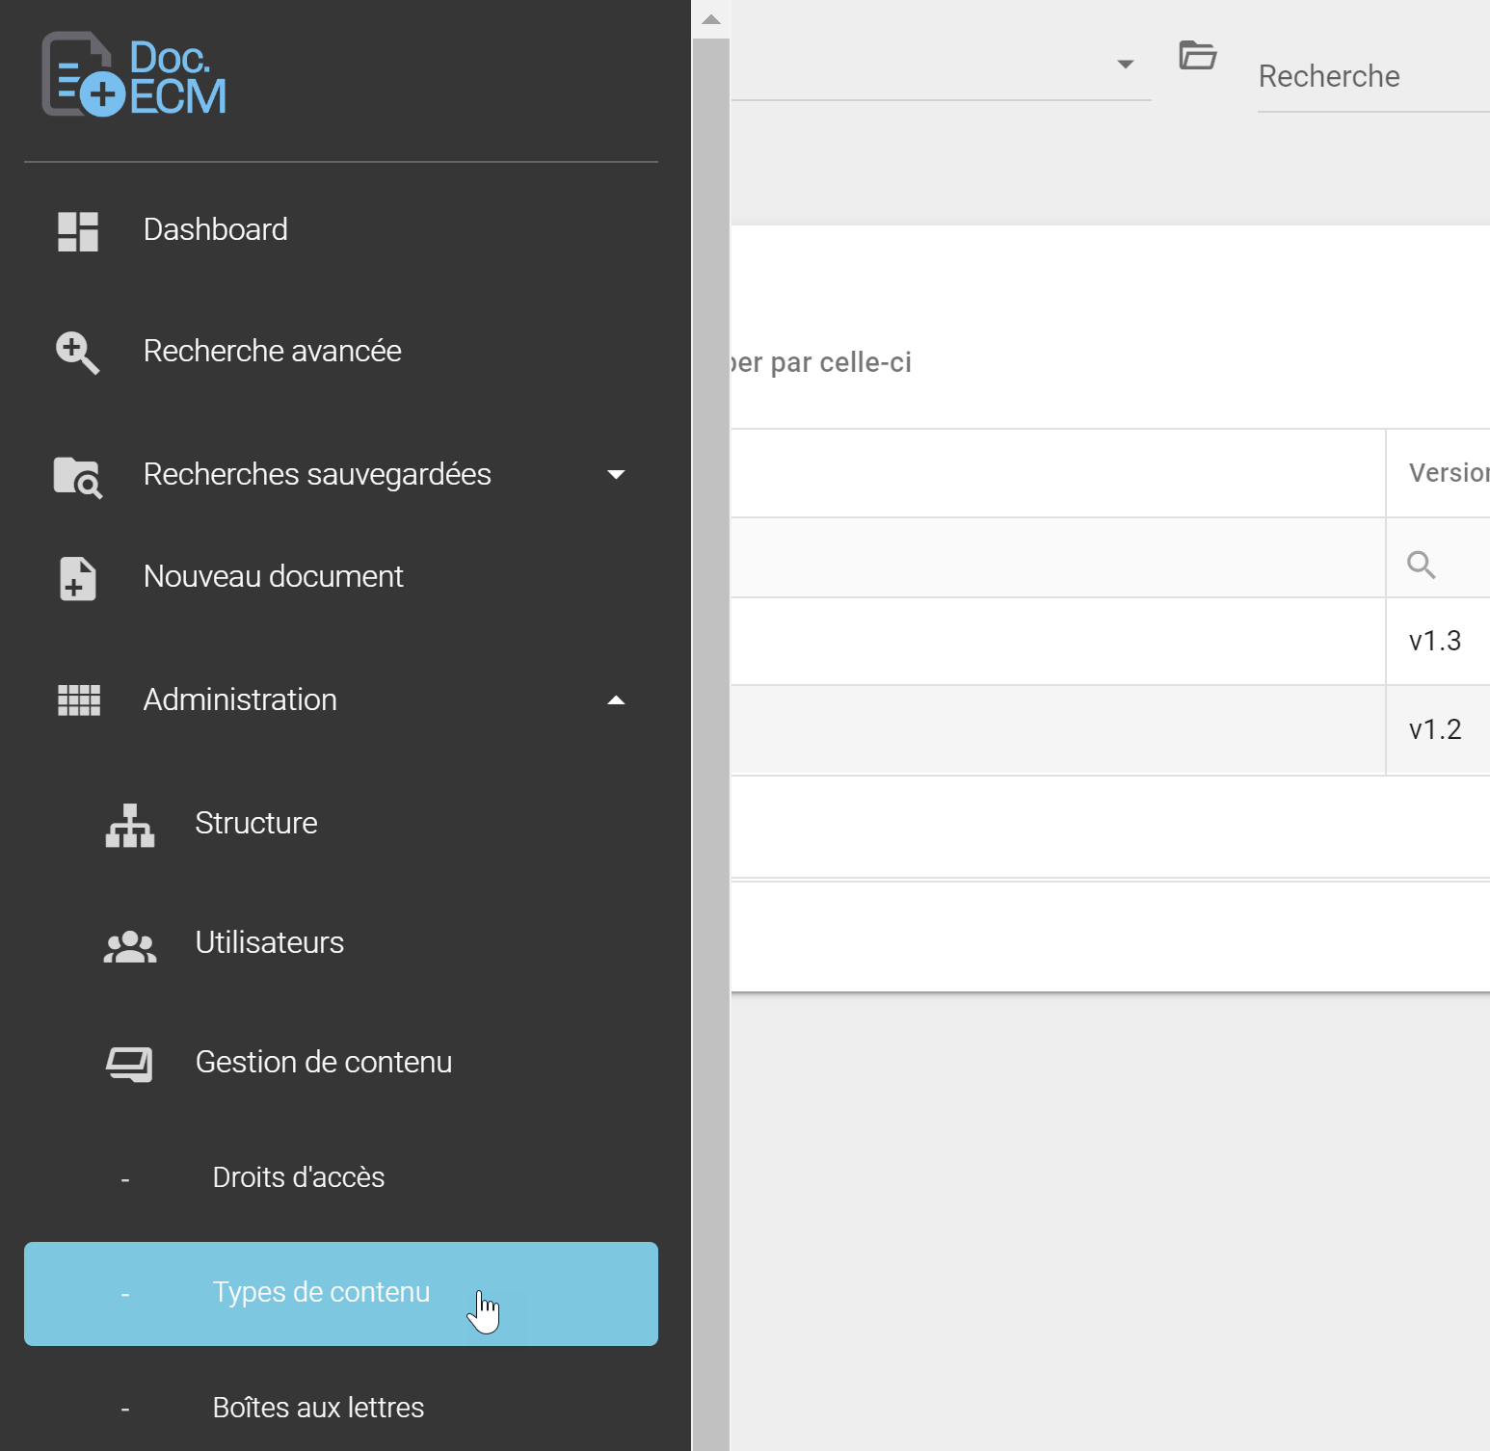Screen dimensions: 1490x1451
Task: Click the Version column filter search icon
Action: click(x=1421, y=564)
